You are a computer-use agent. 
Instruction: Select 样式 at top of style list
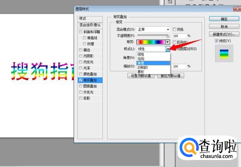point(90,19)
